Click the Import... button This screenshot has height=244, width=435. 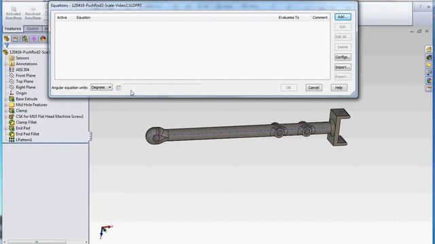click(343, 67)
